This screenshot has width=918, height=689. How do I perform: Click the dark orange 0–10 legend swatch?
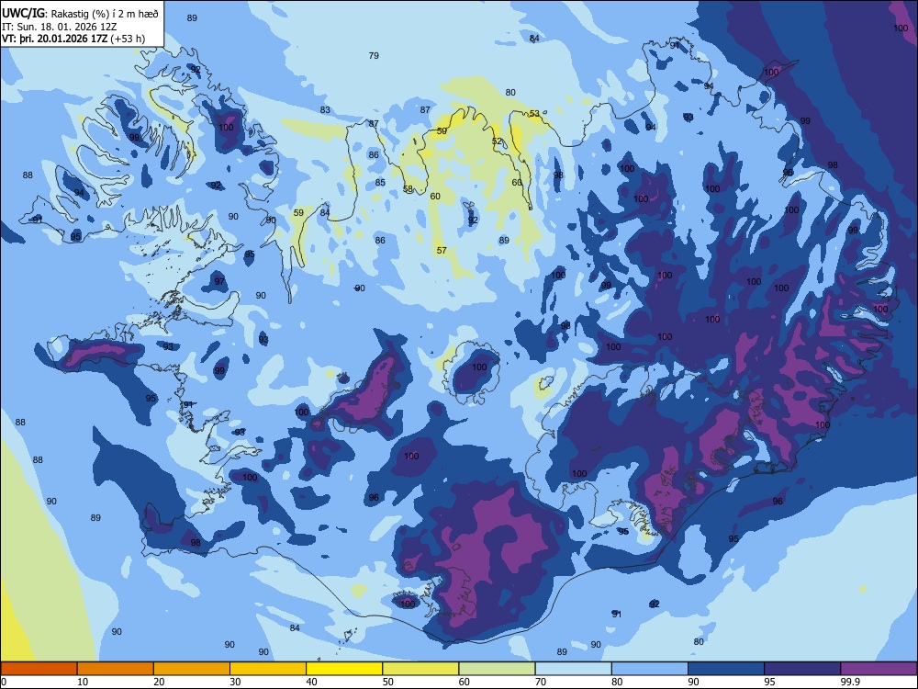(x=39, y=669)
